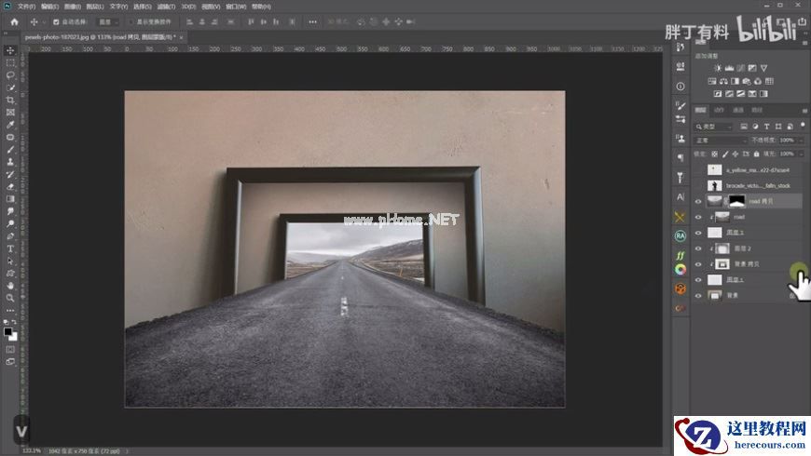Open the fill percentage dropdown arrow
The width and height of the screenshot is (811, 456).
tap(801, 154)
